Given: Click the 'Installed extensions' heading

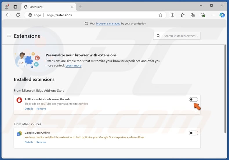Looking at the screenshot, I should tap(34, 79).
